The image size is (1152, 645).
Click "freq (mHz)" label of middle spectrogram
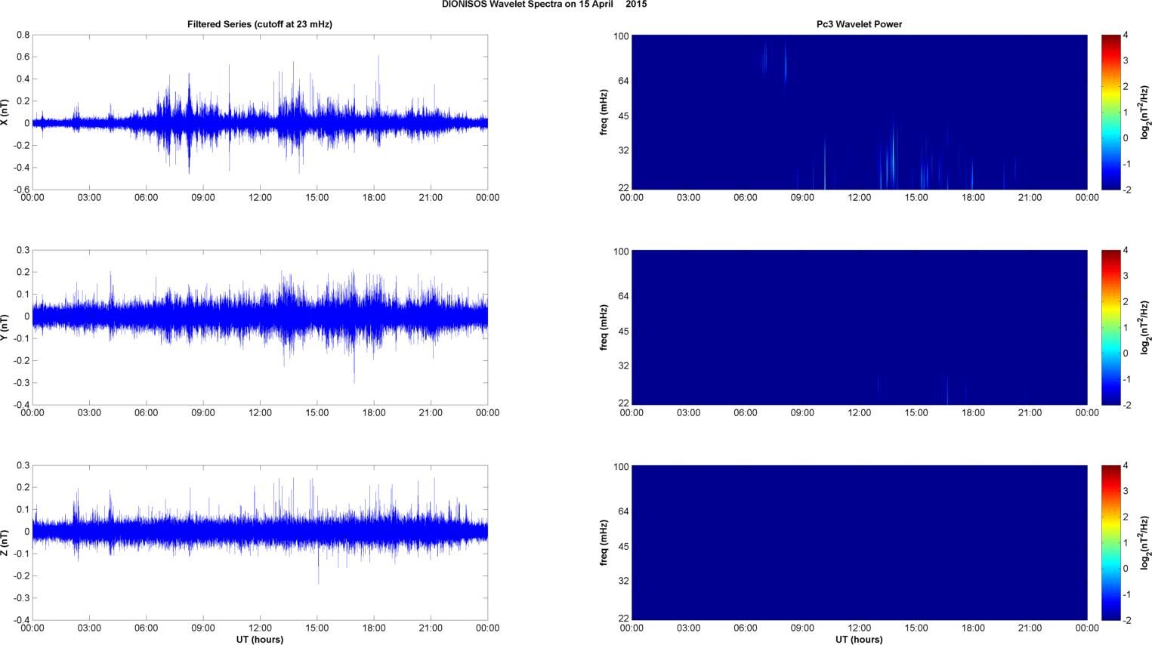coord(604,327)
